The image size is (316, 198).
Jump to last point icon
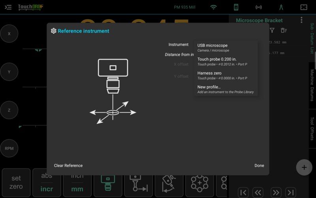click(291, 192)
